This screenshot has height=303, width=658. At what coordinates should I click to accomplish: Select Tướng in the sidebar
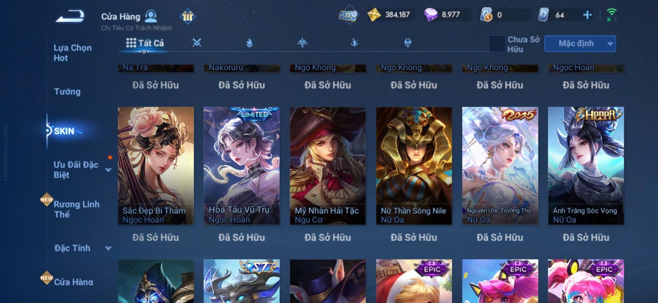[x=67, y=92]
